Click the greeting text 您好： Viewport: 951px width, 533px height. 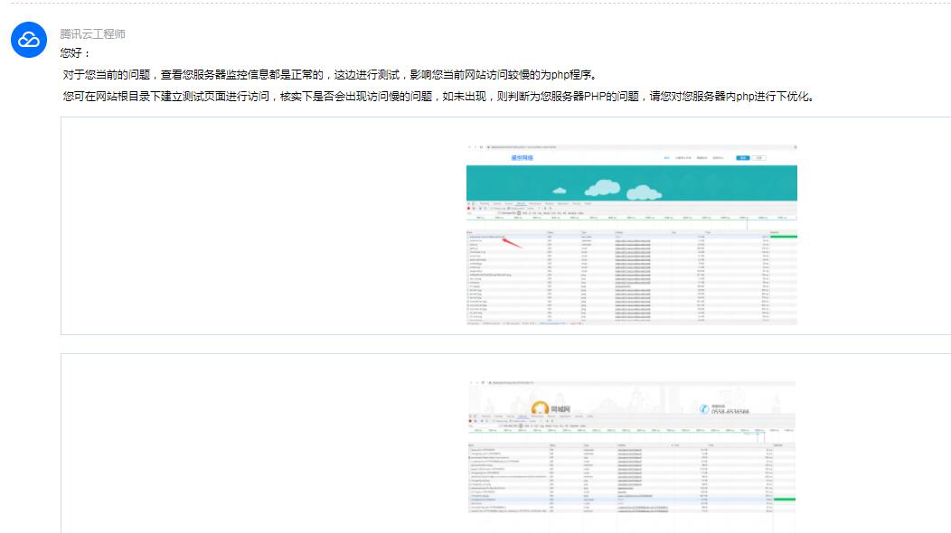click(75, 53)
